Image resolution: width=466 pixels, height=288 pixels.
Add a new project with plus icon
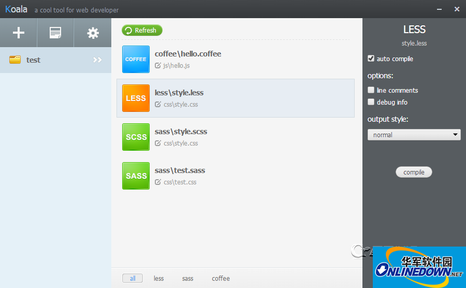[x=19, y=33]
